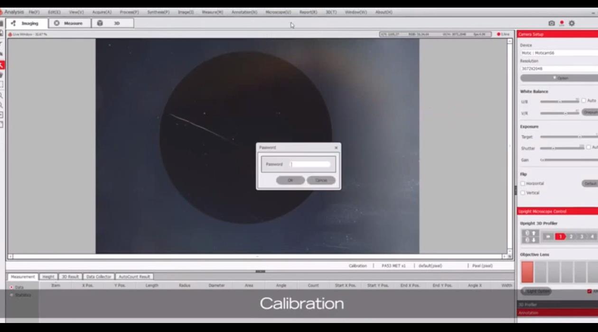Enable Horizontal flip checkbox
Image resolution: width=598 pixels, height=332 pixels.
(x=523, y=183)
